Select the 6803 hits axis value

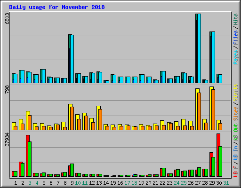7,19
